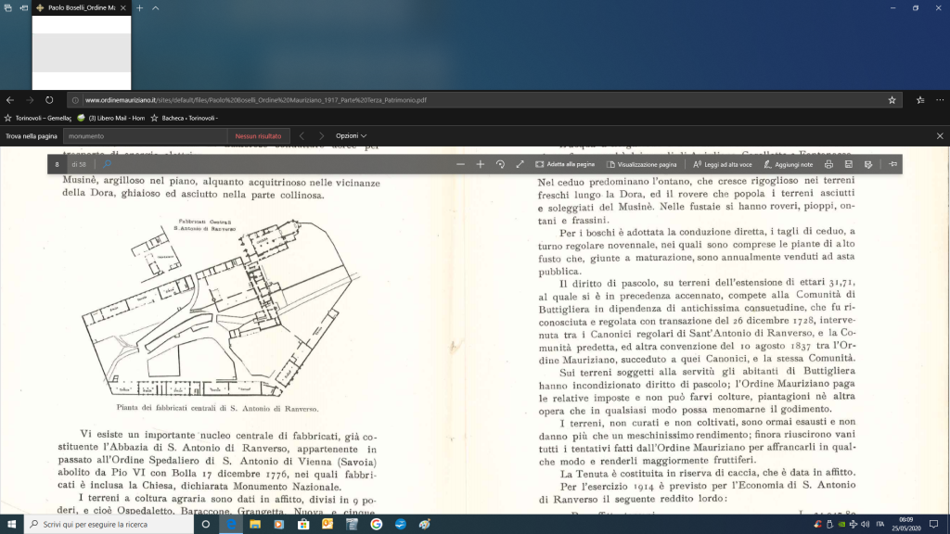The image size is (950, 534).
Task: Zoom in the PDF with plus icon
Action: point(481,164)
